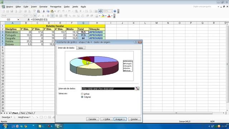Click the Research book icon
229x129 pixels.
pyautogui.click(x=39, y=11)
